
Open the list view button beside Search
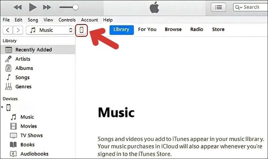coord(218,7)
